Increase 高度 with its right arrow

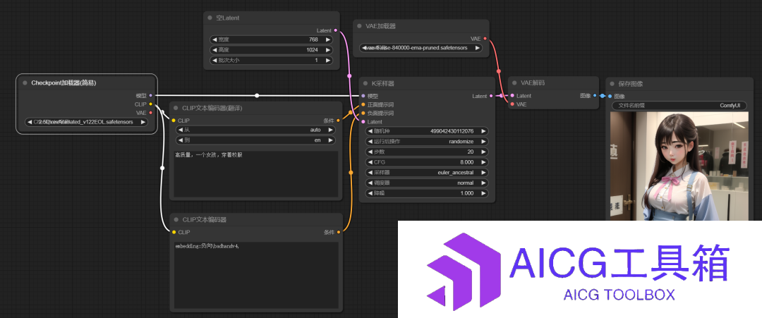[328, 50]
